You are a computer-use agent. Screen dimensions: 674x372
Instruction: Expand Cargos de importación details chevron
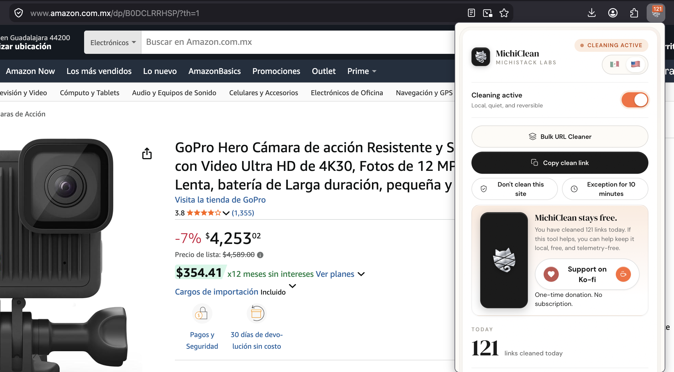[292, 286]
